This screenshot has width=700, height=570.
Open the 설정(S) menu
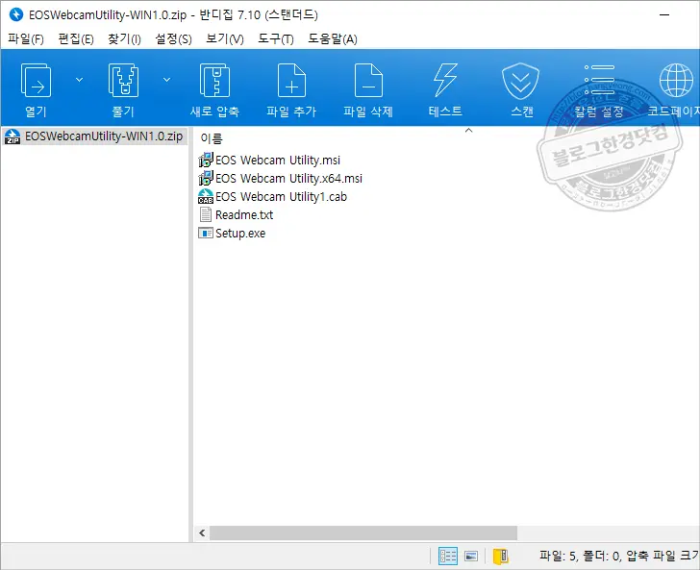pos(173,39)
